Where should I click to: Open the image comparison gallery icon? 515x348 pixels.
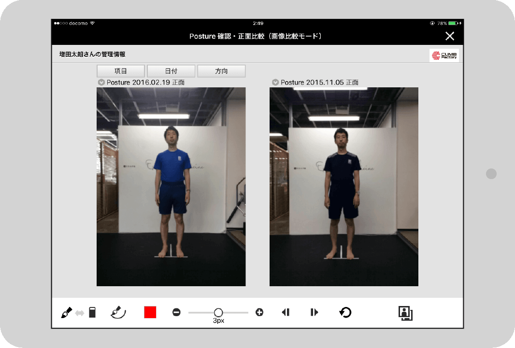coord(405,313)
